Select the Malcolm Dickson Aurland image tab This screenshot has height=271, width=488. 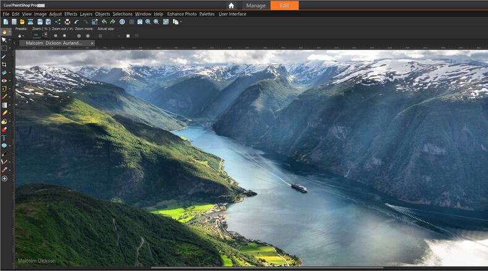54,43
